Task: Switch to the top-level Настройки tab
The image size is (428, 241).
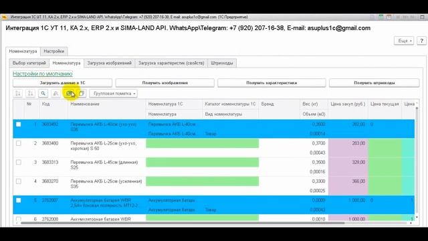Action: (54, 52)
